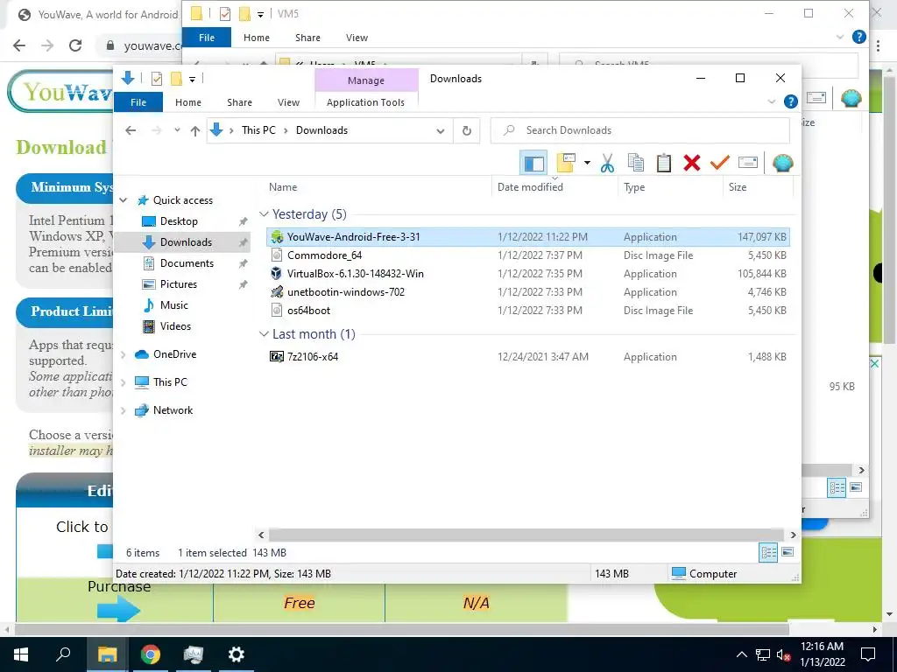Viewport: 897px width, 672px height.
Task: Click Settings gear on taskbar
Action: click(237, 654)
